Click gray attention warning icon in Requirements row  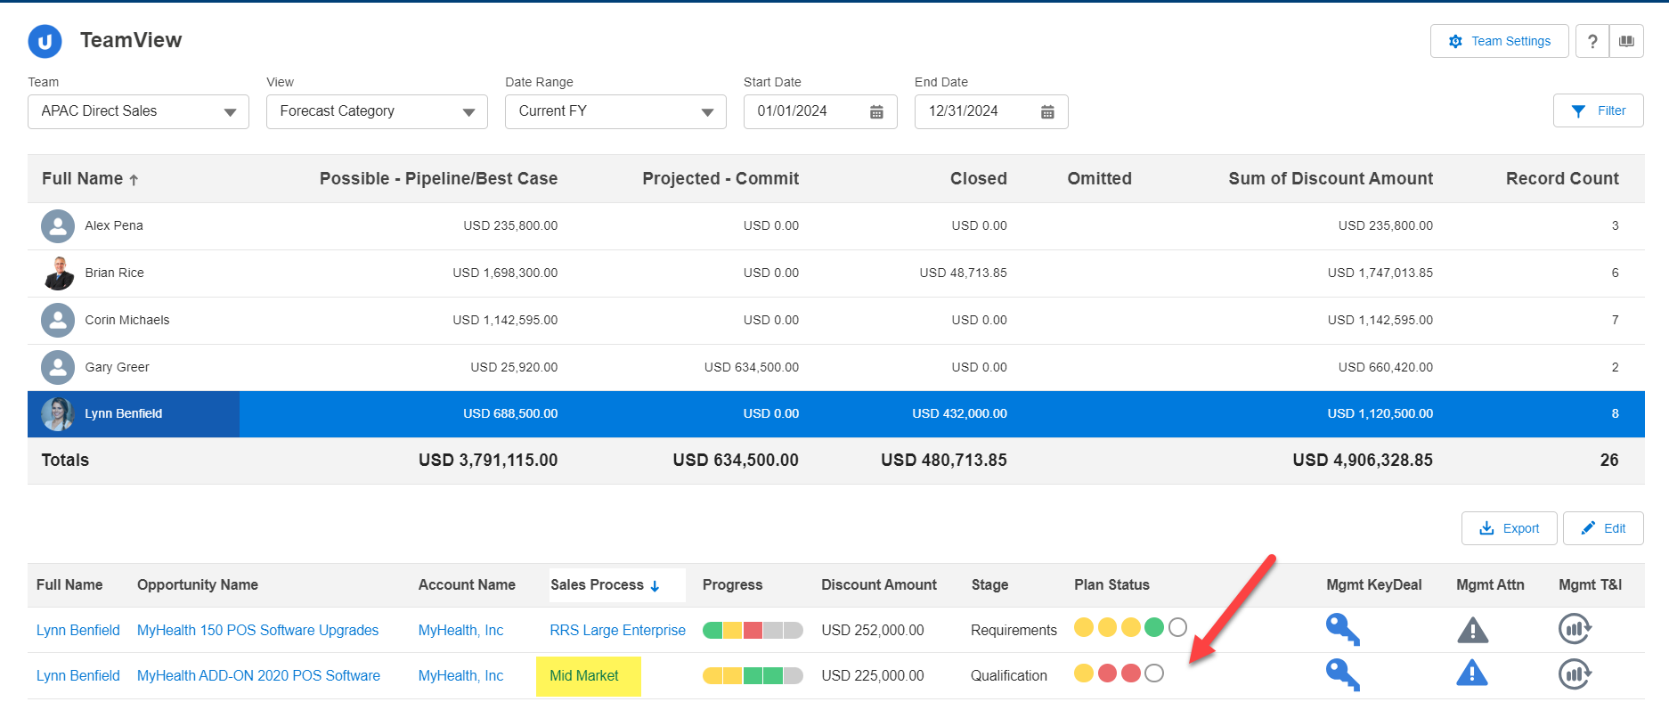pos(1472,631)
